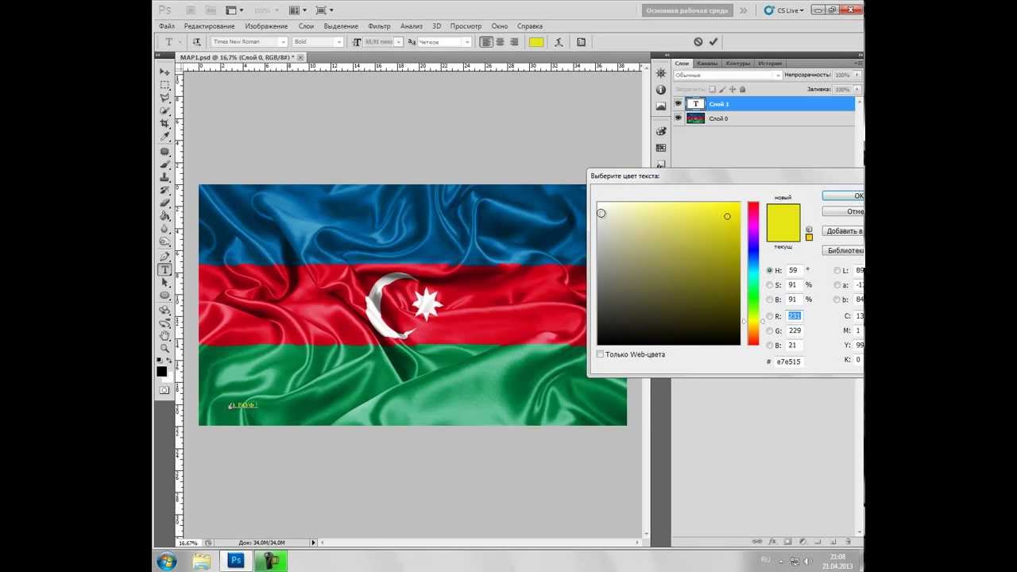Open the status bar info arrow menu
Screen dimensions: 1017x572
tap(313, 543)
